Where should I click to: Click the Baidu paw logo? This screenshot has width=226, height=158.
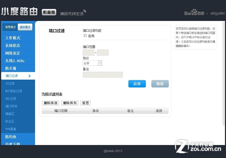(194, 12)
